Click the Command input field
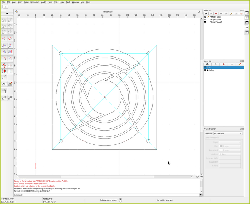This screenshot has width=250, height=204. tap(107, 195)
